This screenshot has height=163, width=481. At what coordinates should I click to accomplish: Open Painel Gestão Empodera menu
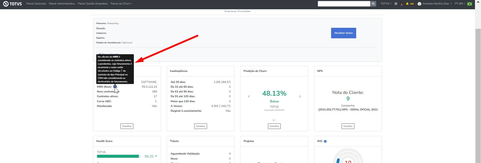click(93, 4)
